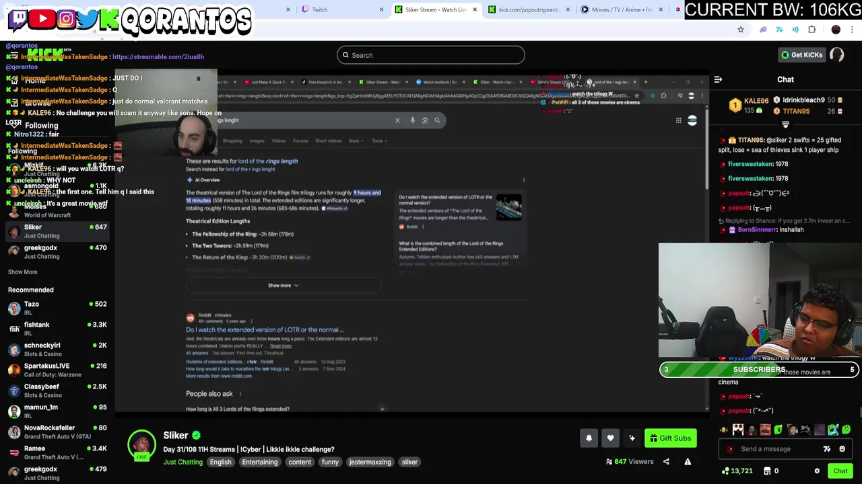
Task: Click the streamed browser page scrollbar
Action: pos(706,148)
